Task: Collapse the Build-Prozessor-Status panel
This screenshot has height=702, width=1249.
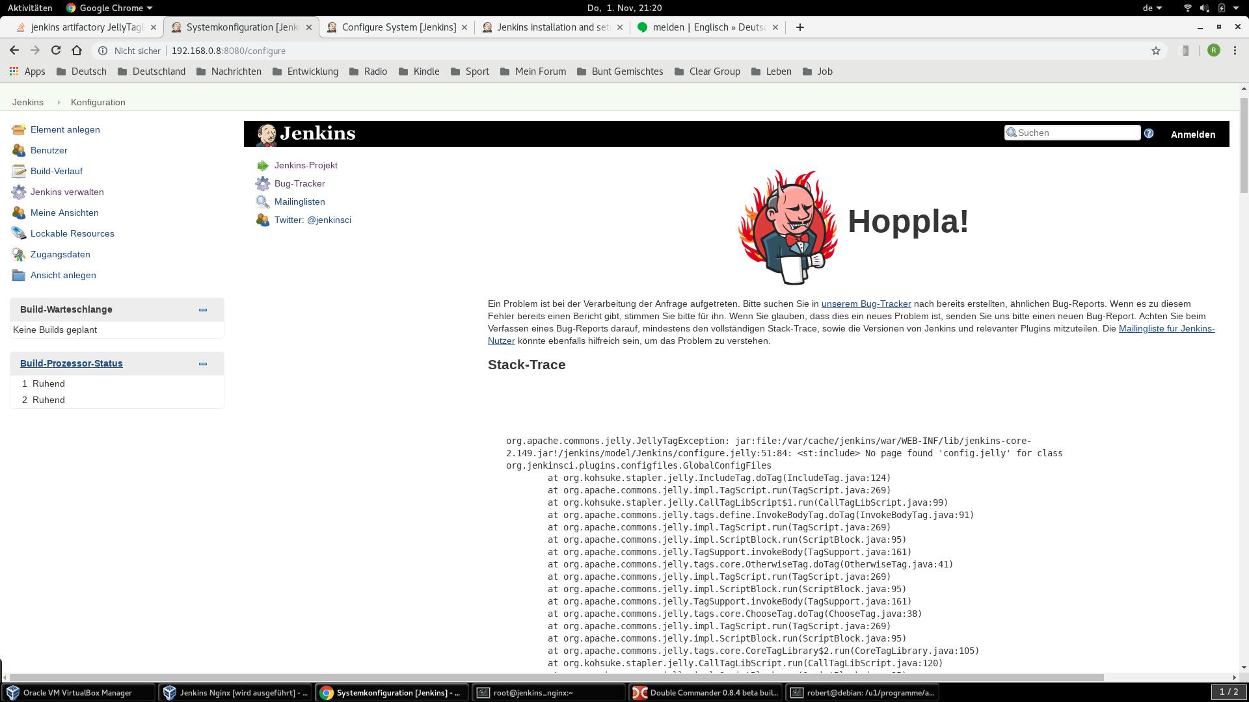Action: click(203, 364)
